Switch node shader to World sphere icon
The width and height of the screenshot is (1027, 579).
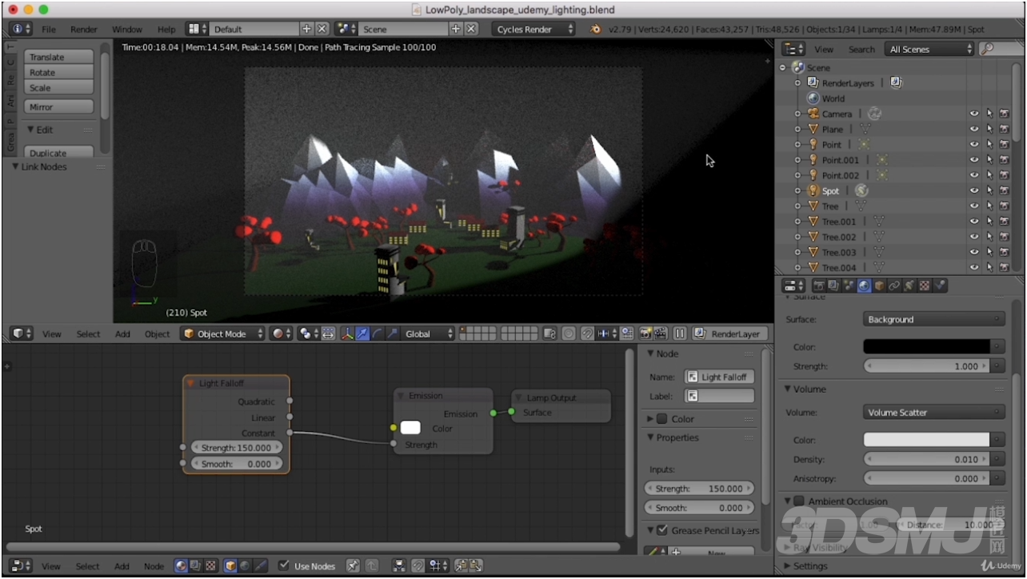tap(245, 566)
